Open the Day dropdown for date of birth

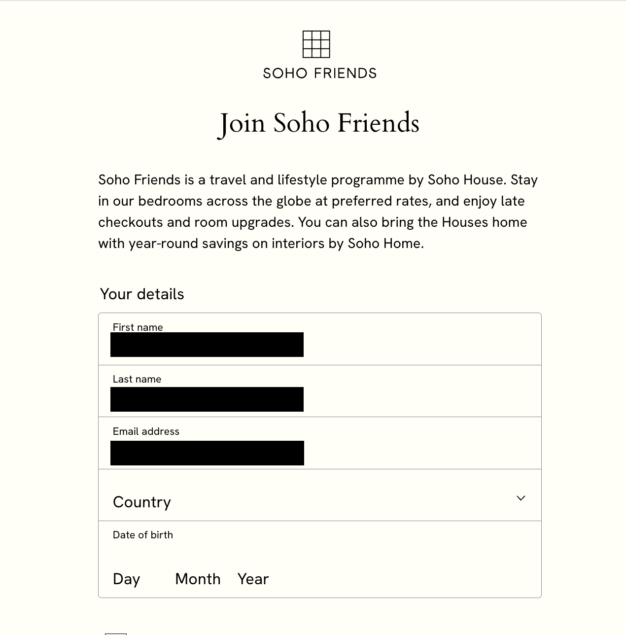(126, 579)
